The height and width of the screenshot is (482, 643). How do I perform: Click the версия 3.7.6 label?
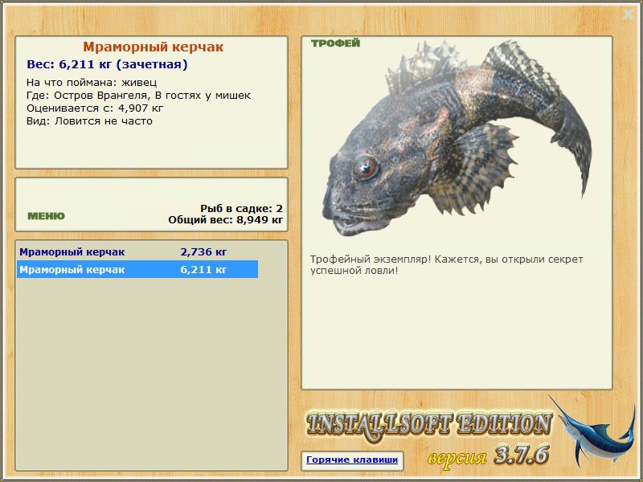click(488, 455)
